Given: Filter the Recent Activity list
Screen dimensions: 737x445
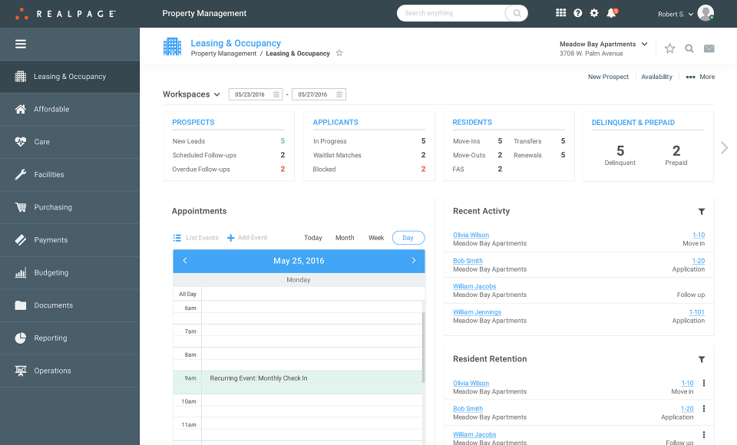Looking at the screenshot, I should pyautogui.click(x=701, y=212).
